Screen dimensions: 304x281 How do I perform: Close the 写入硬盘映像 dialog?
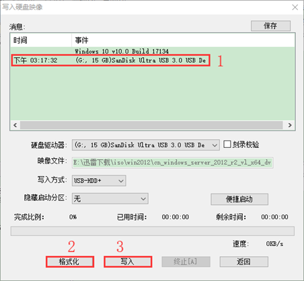tap(295, 7)
